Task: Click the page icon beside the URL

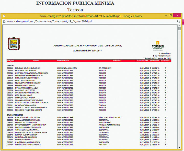Action: coord(4,21)
